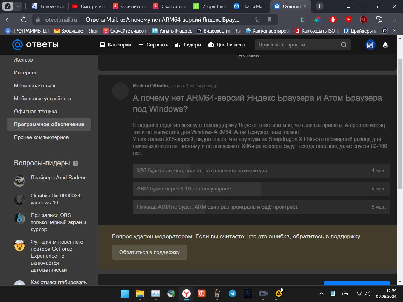Click the browser back arrow
The image size is (403, 302).
click(8, 20)
